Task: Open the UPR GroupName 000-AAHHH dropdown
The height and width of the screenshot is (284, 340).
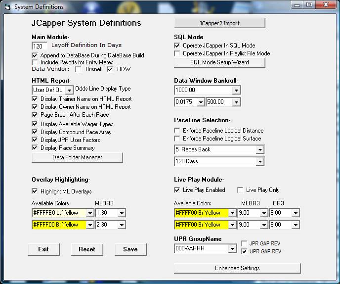Action: click(x=232, y=248)
